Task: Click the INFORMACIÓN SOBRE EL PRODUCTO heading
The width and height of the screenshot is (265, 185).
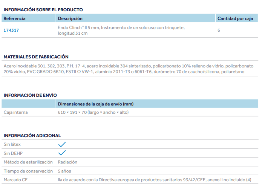Action: (x=43, y=10)
